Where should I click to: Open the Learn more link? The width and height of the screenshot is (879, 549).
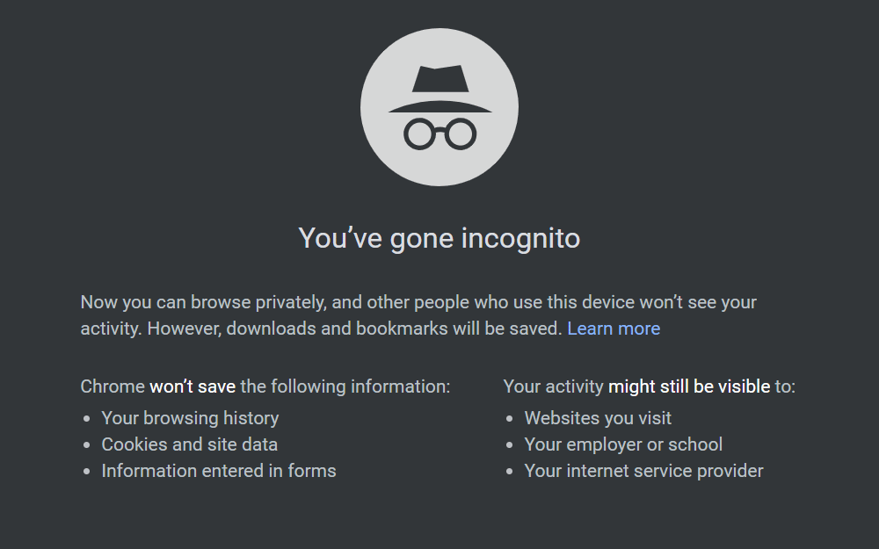click(614, 328)
